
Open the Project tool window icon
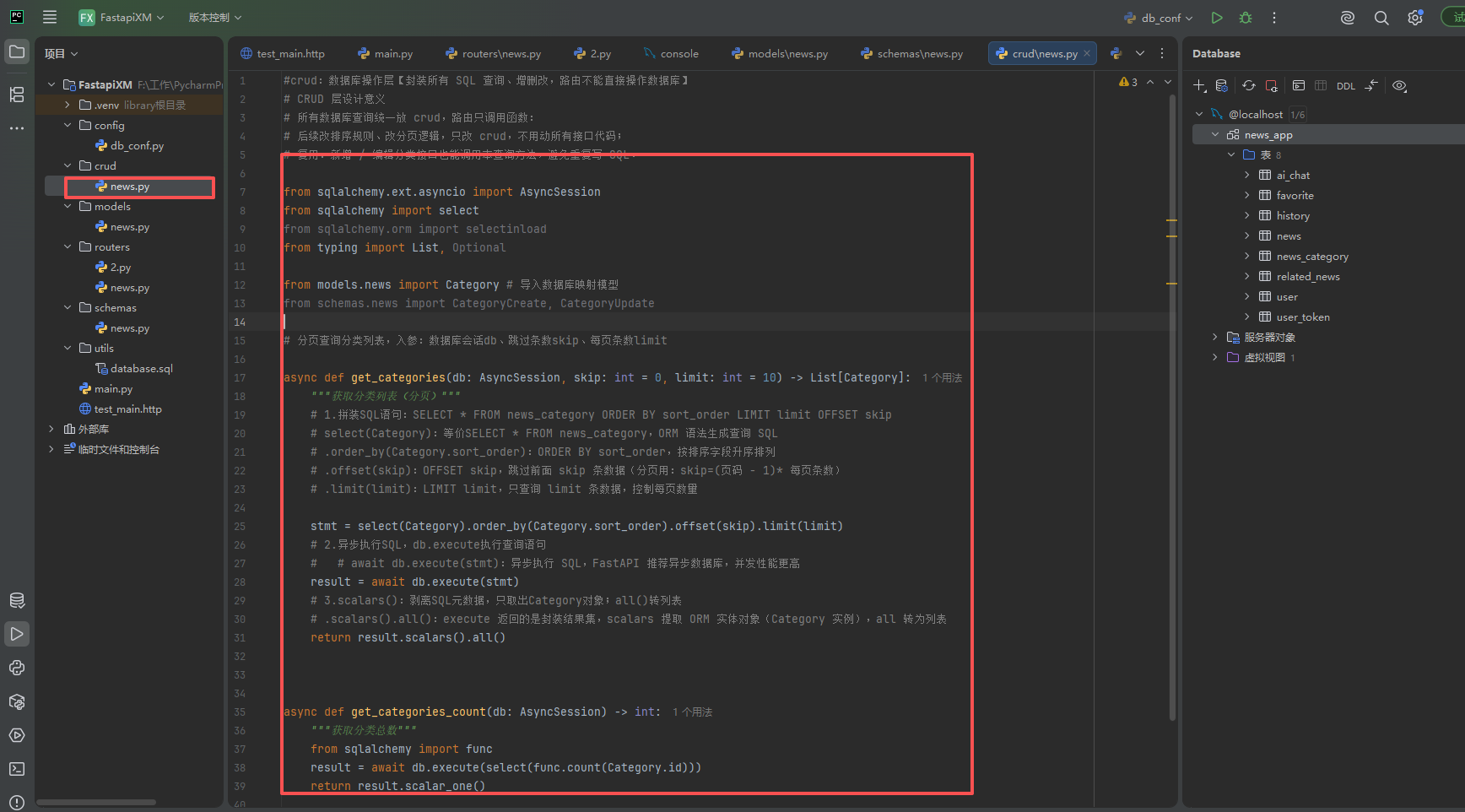pyautogui.click(x=17, y=52)
